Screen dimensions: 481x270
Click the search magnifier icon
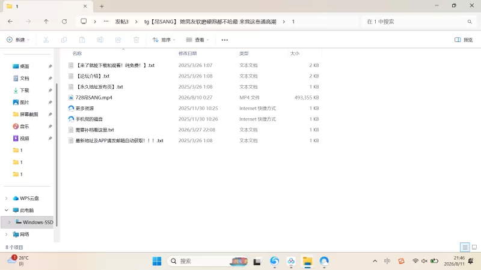click(x=470, y=22)
